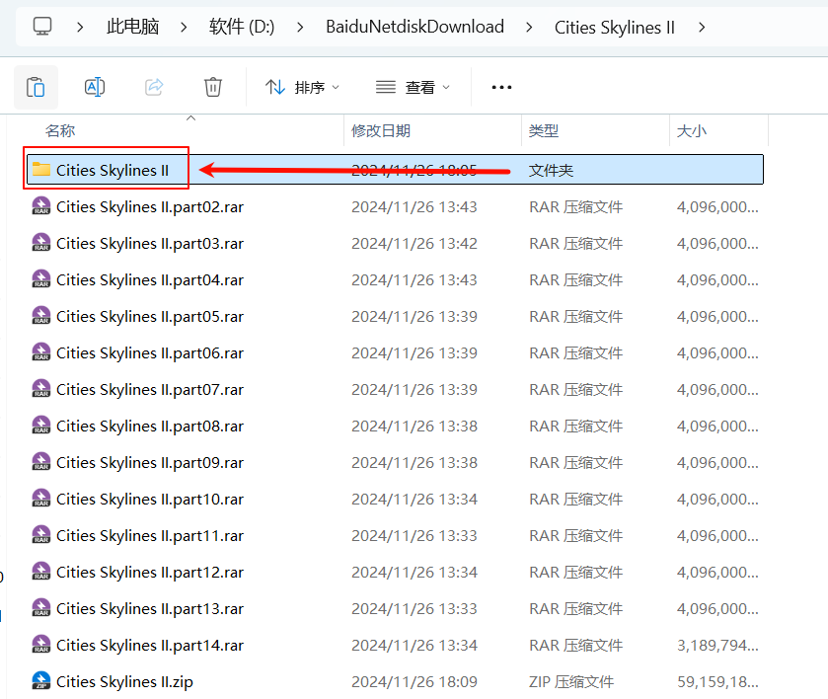Select file name Cities Skylines II.part09.rar
The height and width of the screenshot is (699, 828).
click(150, 462)
